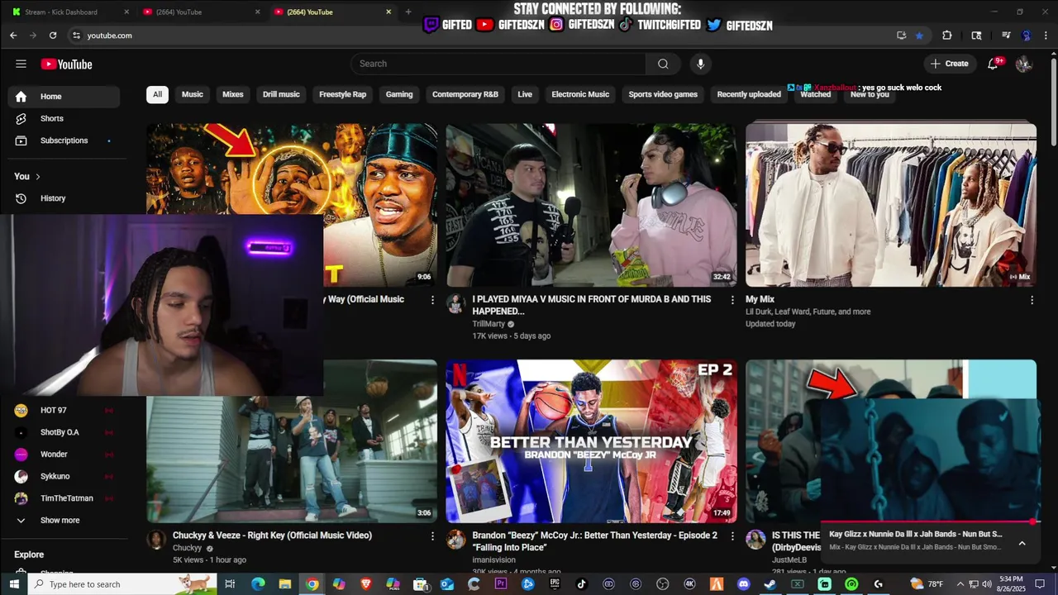This screenshot has height=595, width=1058.
Task: Open Epic Games launcher from taskbar
Action: coord(555,584)
